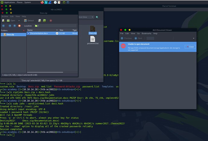Open the Bookmarks menu in Atril
Image resolution: width=208 pixels, height=141 pixels.
point(147,34)
